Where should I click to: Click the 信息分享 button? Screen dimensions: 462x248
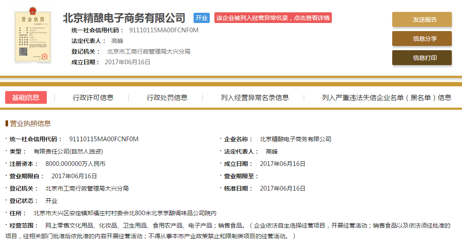[x=422, y=39]
